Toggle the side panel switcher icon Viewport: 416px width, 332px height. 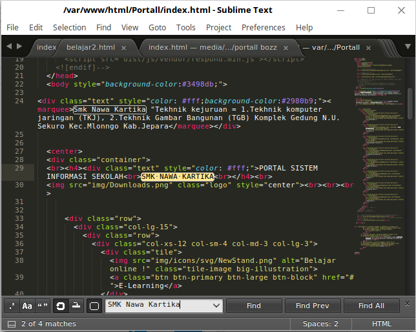(x=12, y=324)
